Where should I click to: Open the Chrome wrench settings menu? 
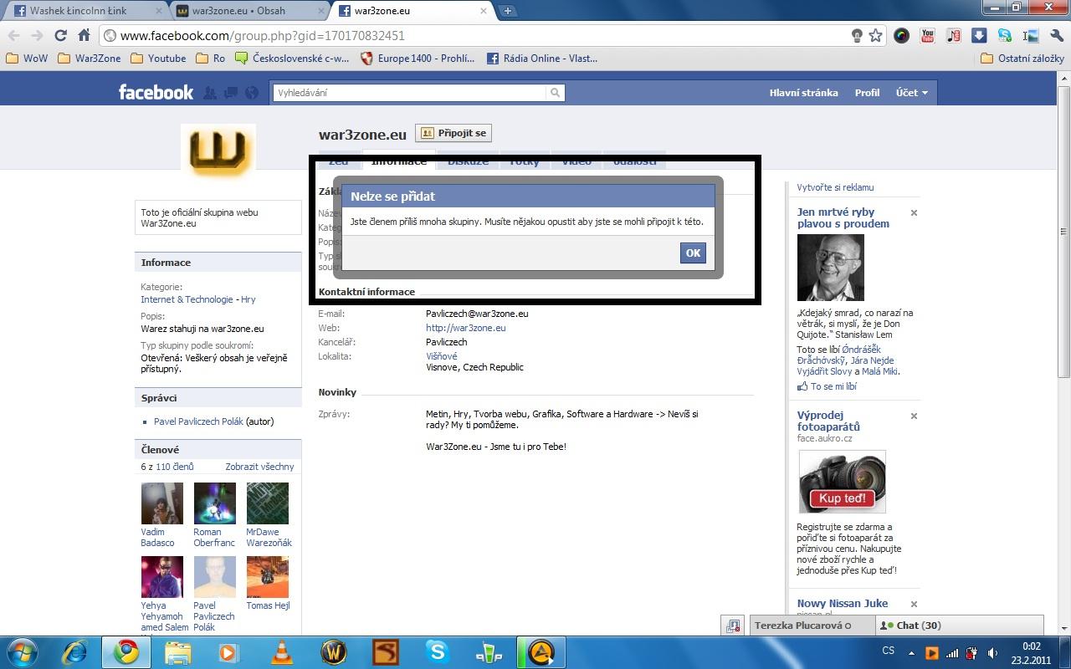[1056, 36]
